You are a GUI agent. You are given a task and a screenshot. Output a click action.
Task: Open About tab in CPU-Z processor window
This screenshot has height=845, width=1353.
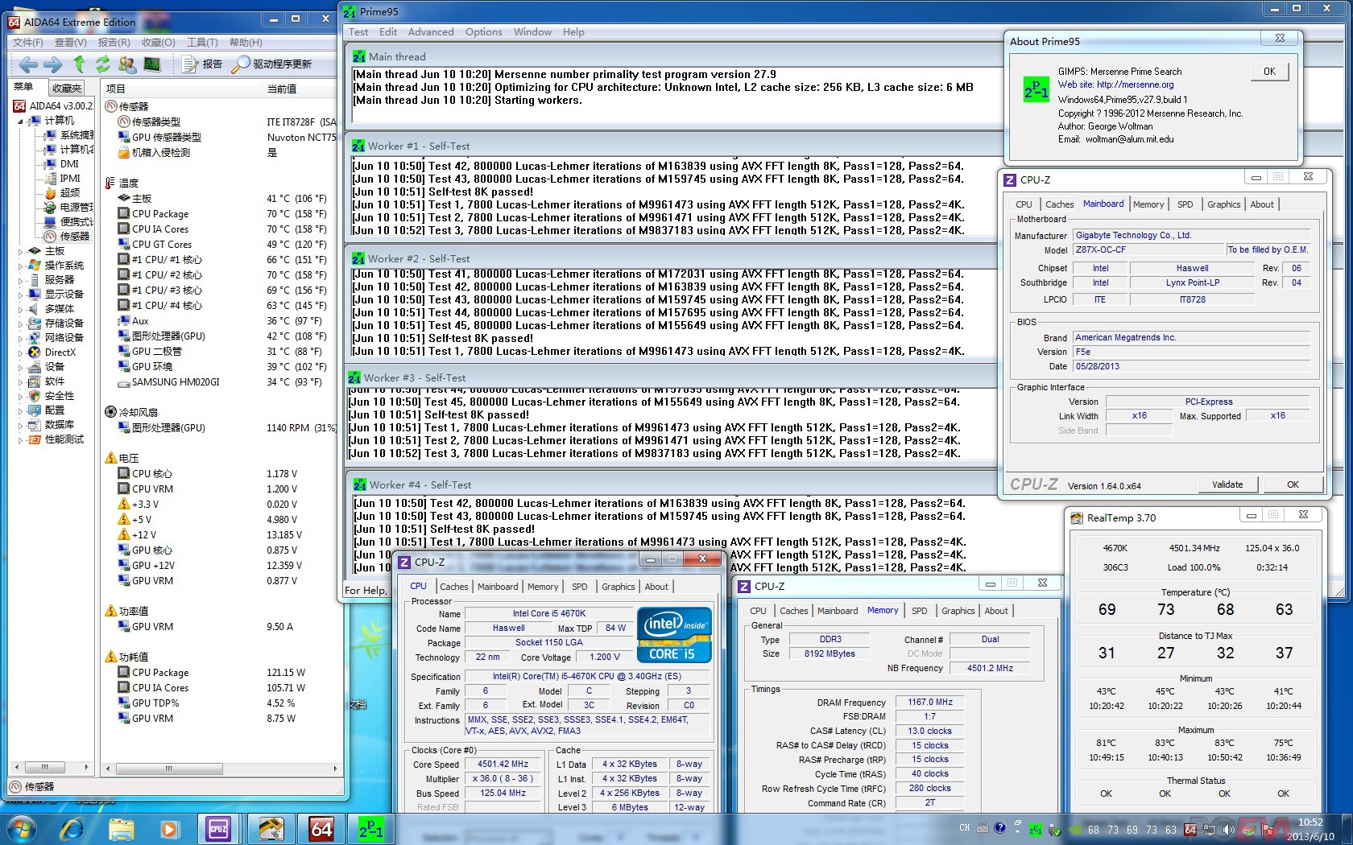pos(656,587)
